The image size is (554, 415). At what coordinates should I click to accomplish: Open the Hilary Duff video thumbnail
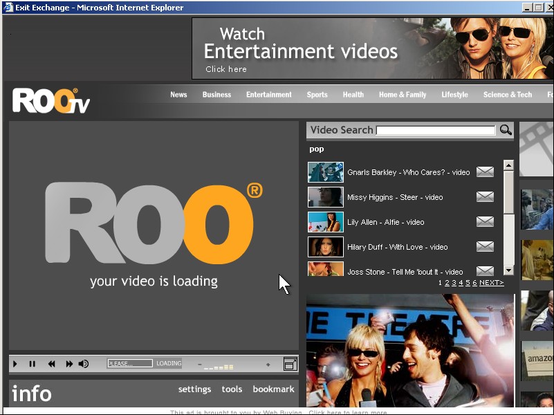point(325,246)
